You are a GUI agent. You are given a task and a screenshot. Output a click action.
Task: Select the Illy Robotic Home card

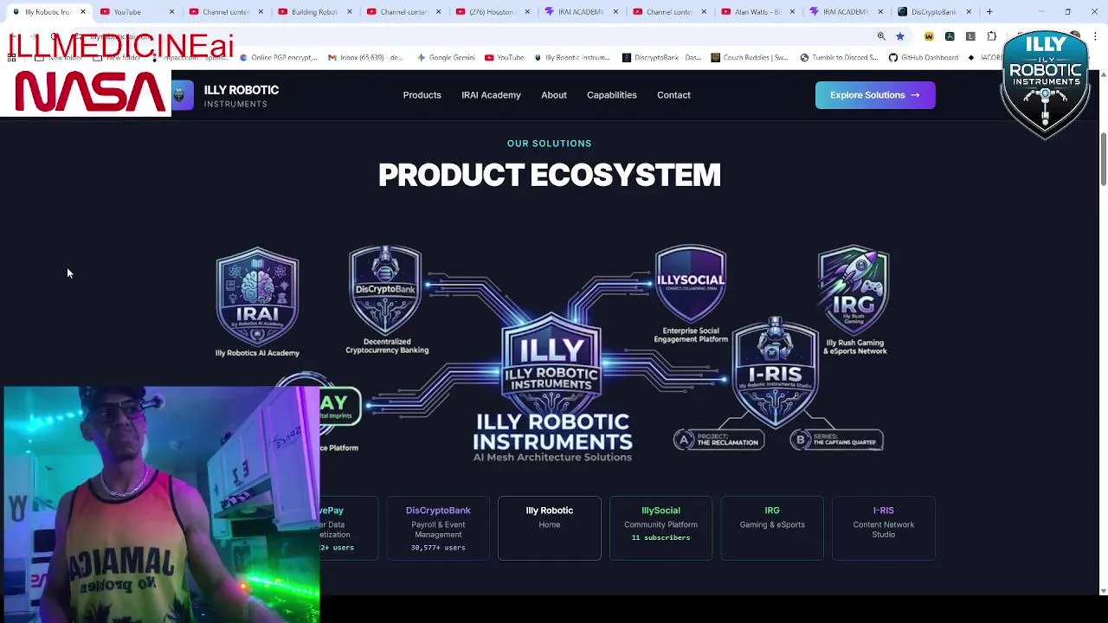pyautogui.click(x=550, y=528)
